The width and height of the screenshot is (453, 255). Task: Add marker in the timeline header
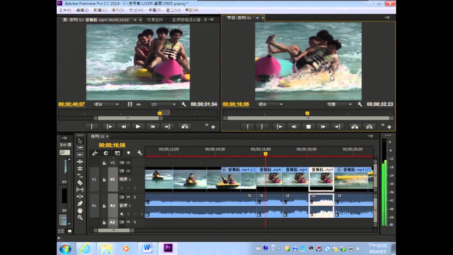pyautogui.click(x=128, y=153)
